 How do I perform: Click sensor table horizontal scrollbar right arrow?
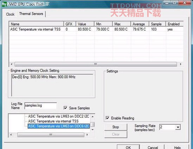coord(180,64)
